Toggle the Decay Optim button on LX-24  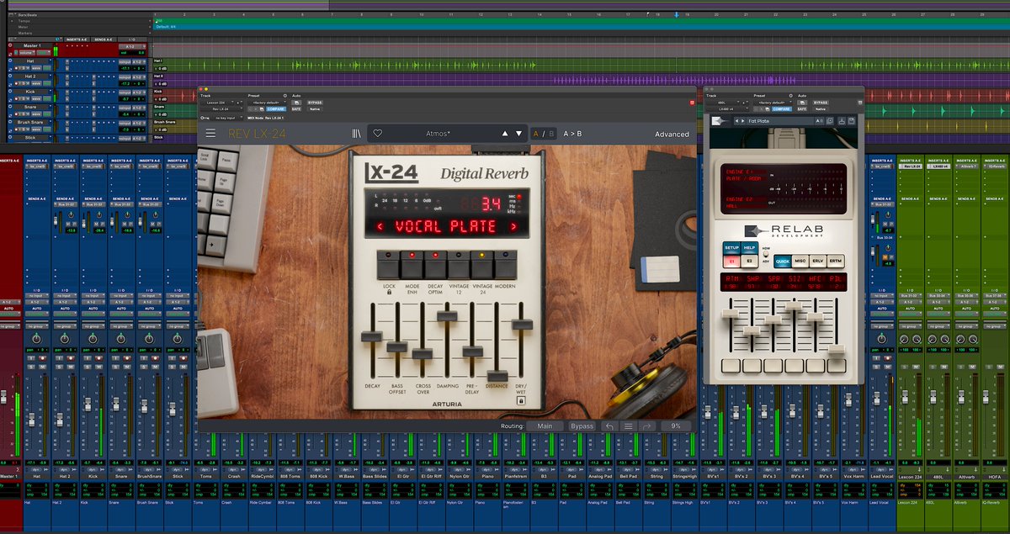435,266
